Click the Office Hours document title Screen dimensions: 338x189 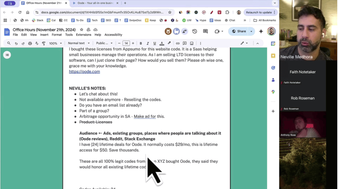44,30
